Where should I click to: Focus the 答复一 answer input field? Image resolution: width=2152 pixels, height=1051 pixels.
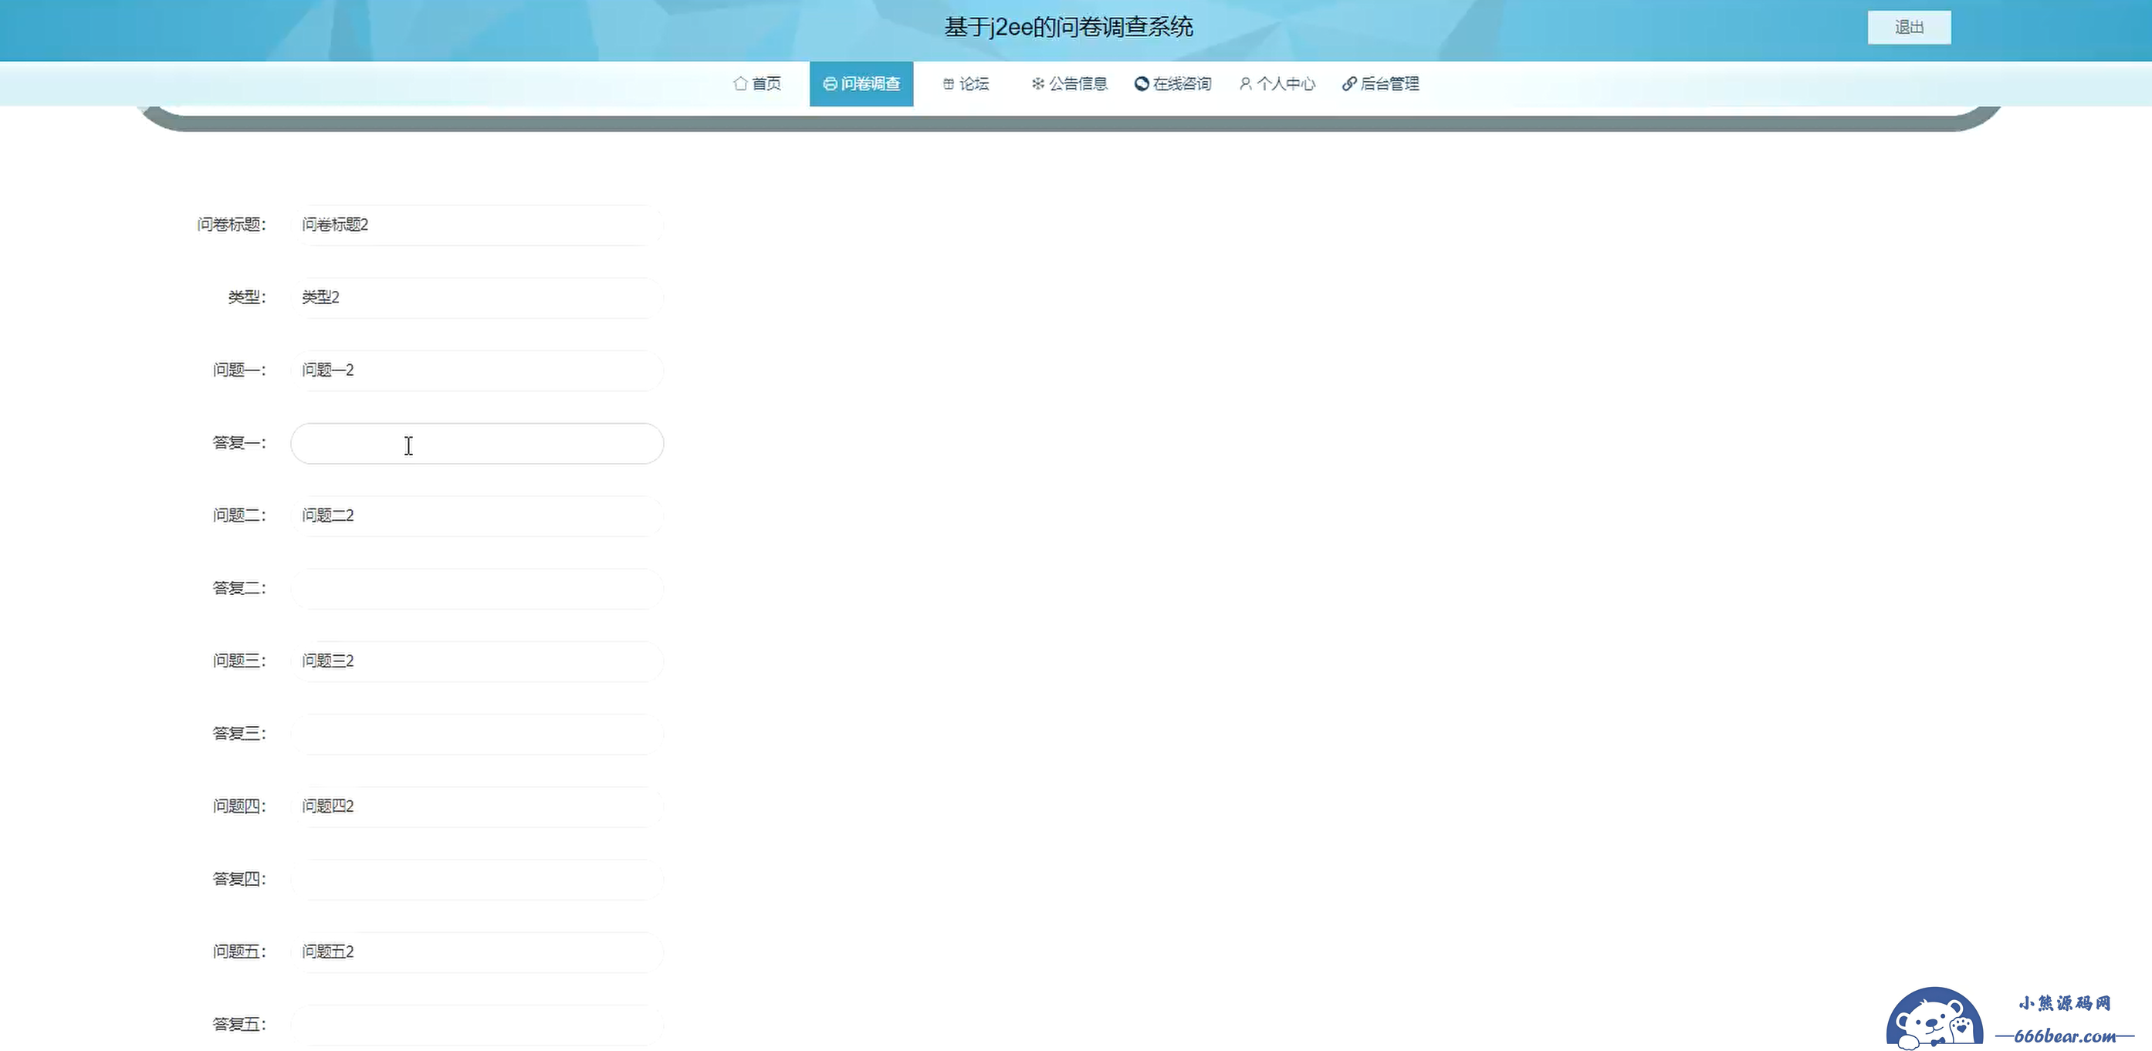tap(477, 443)
